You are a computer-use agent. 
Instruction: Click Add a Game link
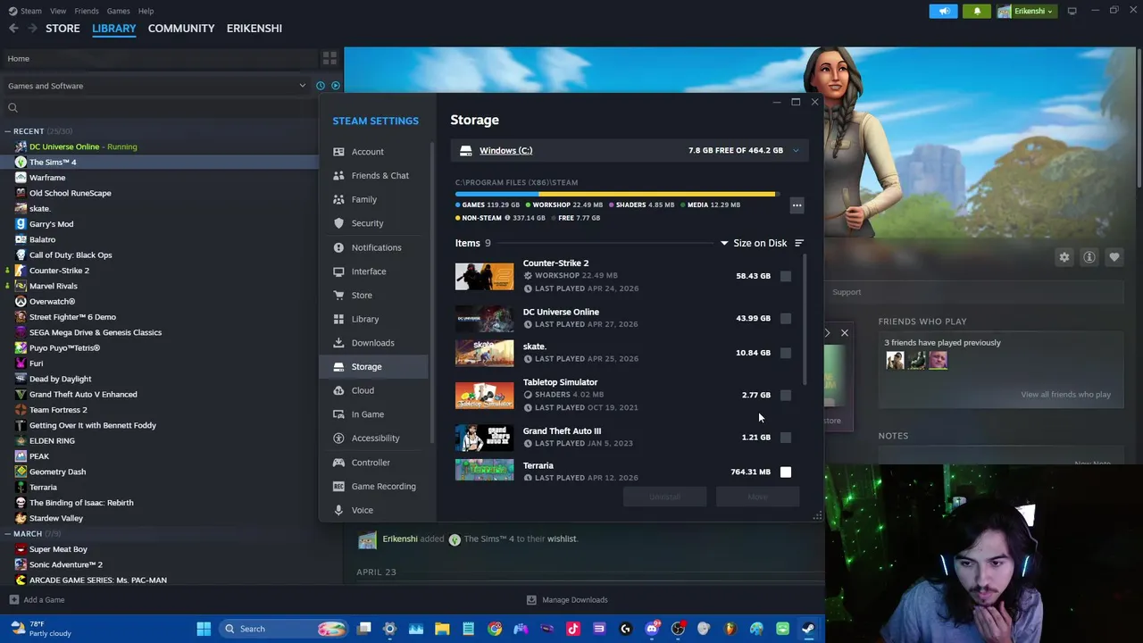click(37, 600)
